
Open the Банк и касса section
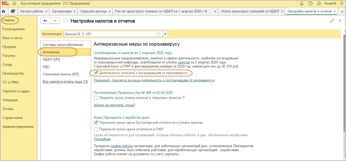(x=12, y=38)
